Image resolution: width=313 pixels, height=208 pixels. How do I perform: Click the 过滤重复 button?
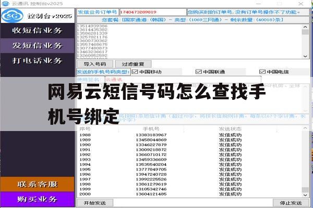pyautogui.click(x=133, y=64)
